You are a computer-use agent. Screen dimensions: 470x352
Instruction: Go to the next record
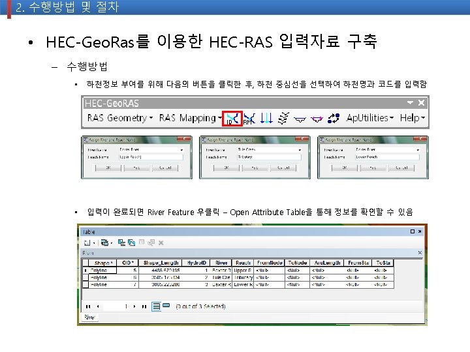134,306
